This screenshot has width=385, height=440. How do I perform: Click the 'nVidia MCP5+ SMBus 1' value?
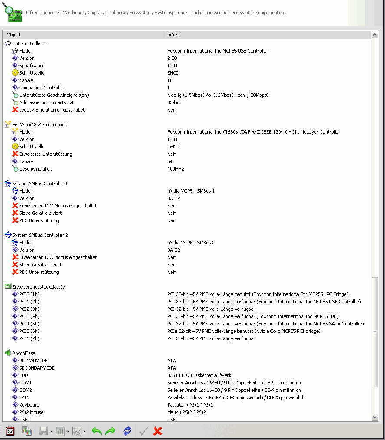(x=191, y=191)
